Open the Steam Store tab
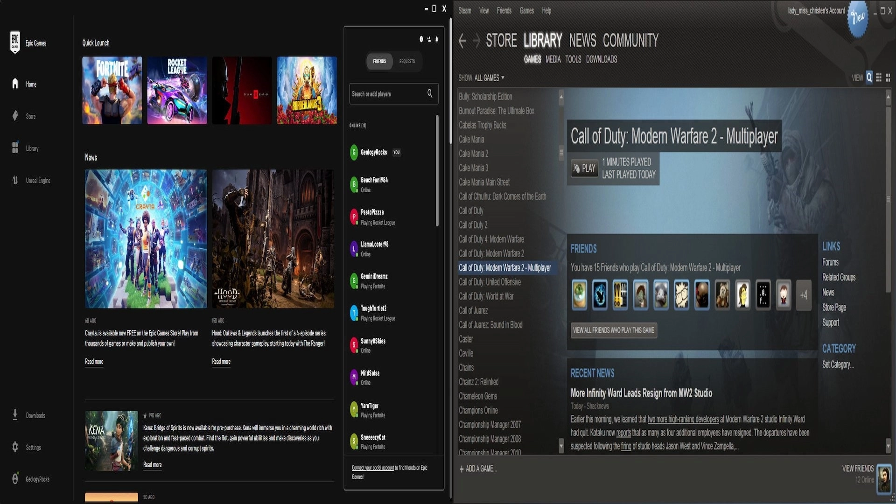 pyautogui.click(x=502, y=40)
